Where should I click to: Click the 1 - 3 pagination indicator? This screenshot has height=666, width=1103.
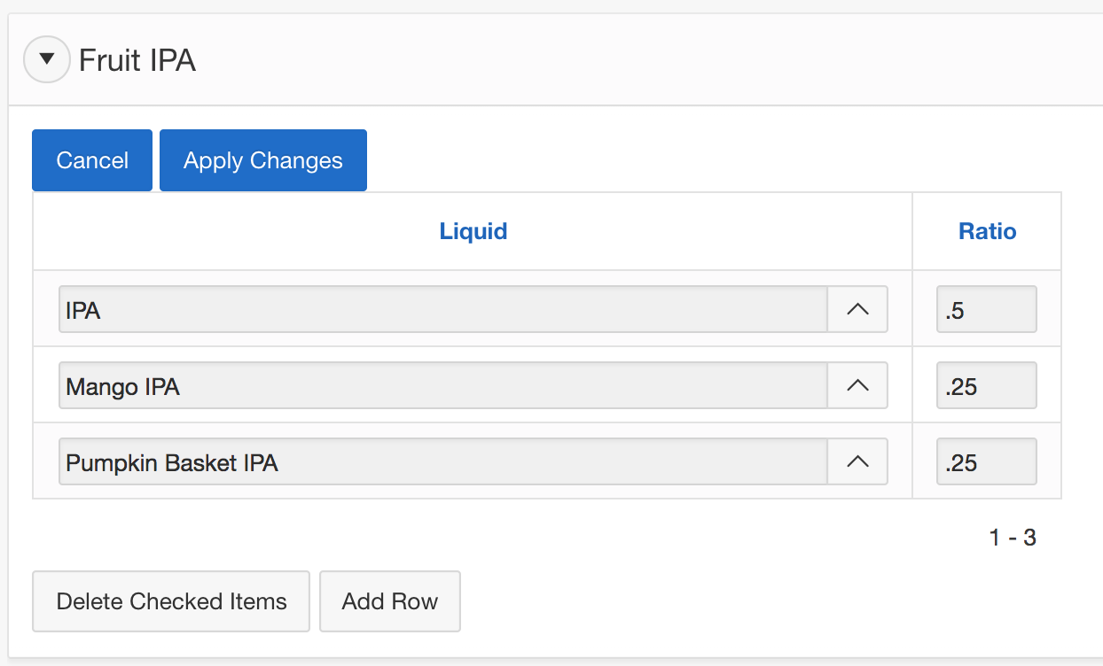click(x=1013, y=538)
